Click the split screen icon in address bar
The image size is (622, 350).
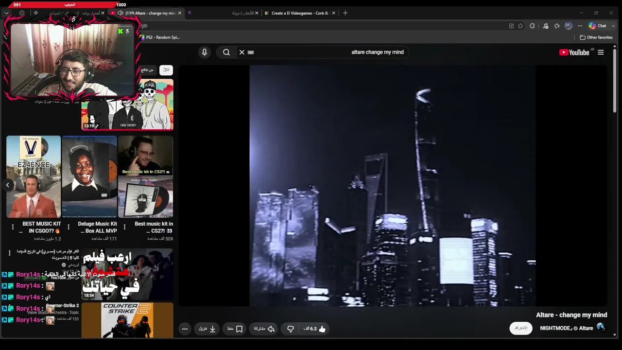point(511,26)
